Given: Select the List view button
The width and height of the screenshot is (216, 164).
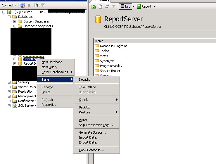Looking at the screenshot, I should click(x=125, y=6).
